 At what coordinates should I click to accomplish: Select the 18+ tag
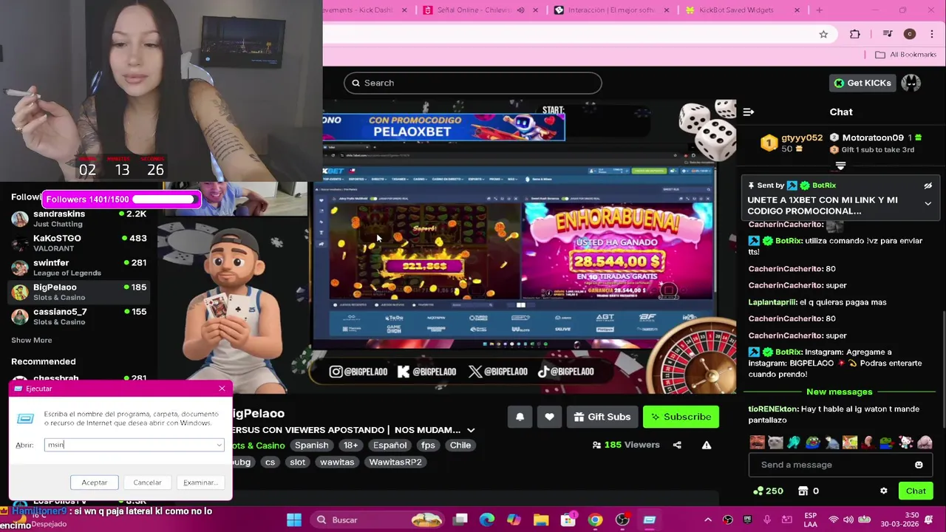[x=350, y=445]
